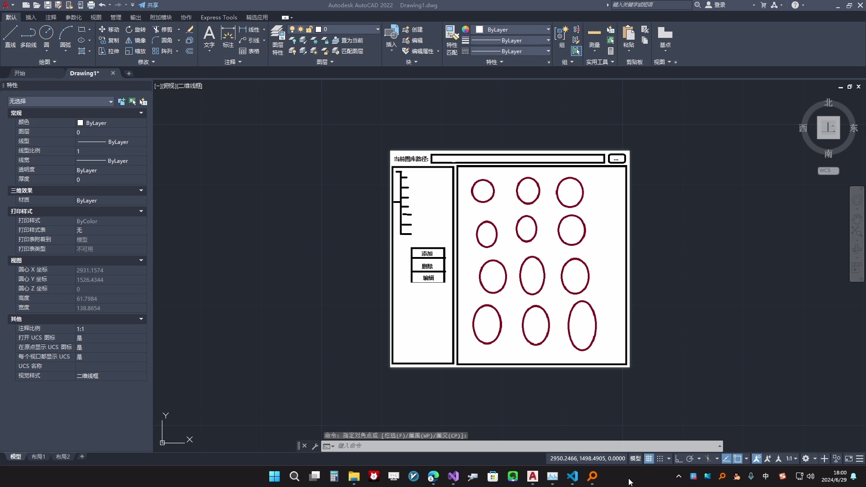Toggle Ortho mode in status bar
Image resolution: width=866 pixels, height=487 pixels.
coord(678,459)
